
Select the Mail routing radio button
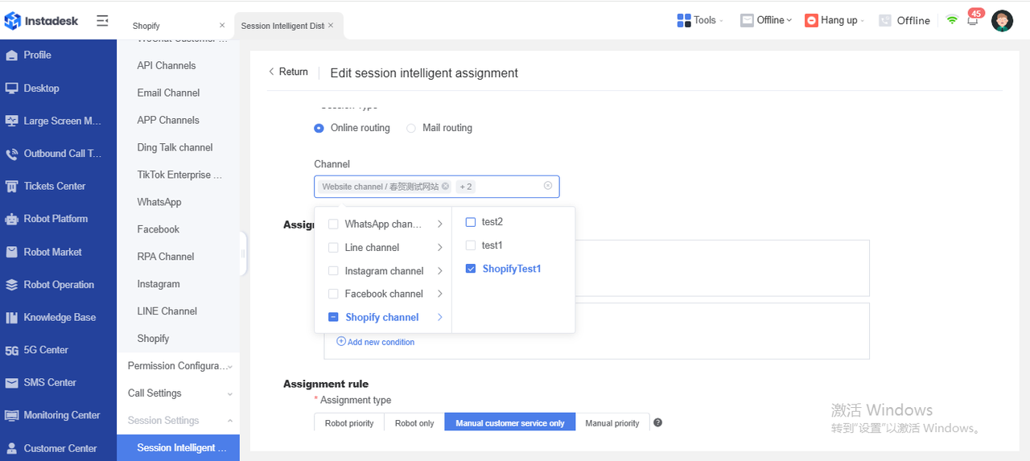coord(411,128)
